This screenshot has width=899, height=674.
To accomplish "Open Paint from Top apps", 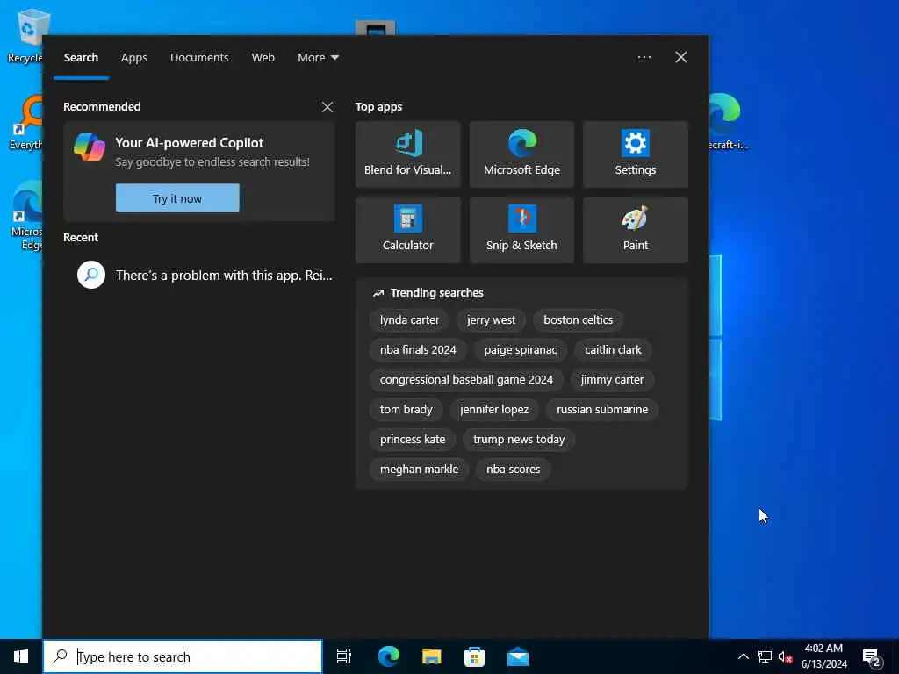I will pyautogui.click(x=636, y=230).
